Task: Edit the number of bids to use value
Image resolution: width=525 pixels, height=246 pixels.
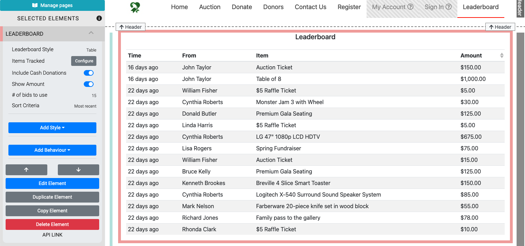Action: (94, 96)
